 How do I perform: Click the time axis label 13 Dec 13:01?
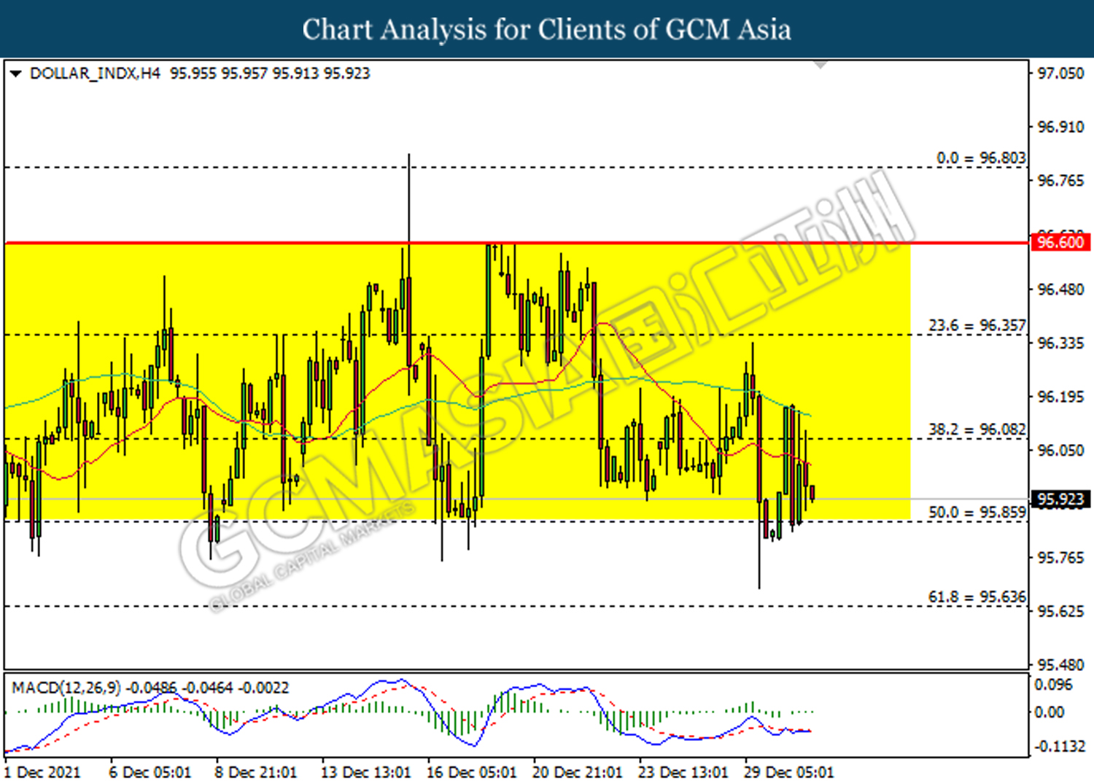pos(366,772)
